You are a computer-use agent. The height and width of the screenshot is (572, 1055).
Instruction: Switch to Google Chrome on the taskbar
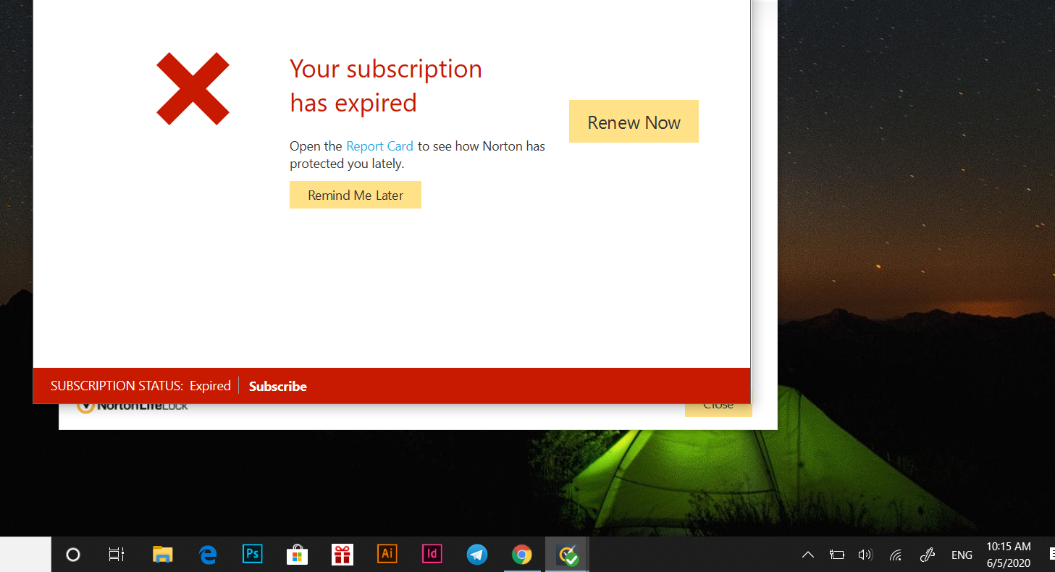(x=521, y=555)
